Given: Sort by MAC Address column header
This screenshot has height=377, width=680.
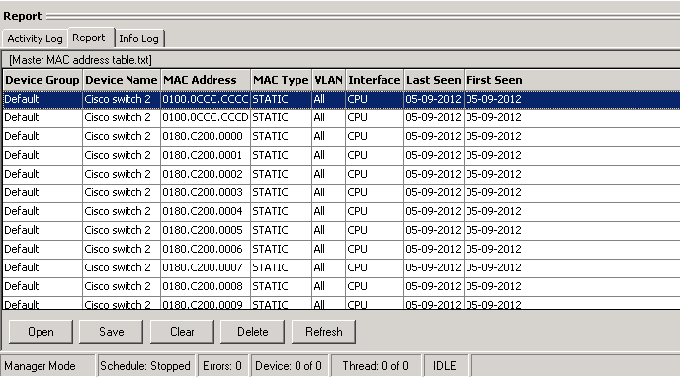Looking at the screenshot, I should point(206,80).
